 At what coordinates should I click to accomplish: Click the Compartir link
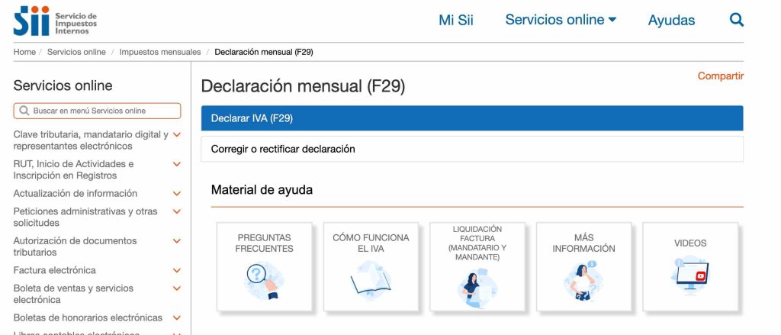point(720,76)
